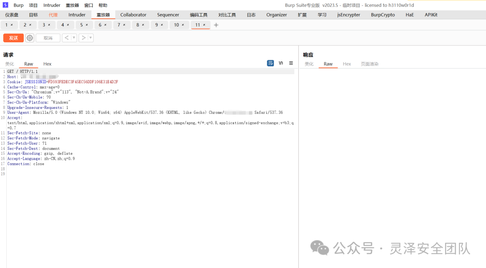486x268 pixels.
Task: Close Repeater tab 10
Action: coord(183,25)
